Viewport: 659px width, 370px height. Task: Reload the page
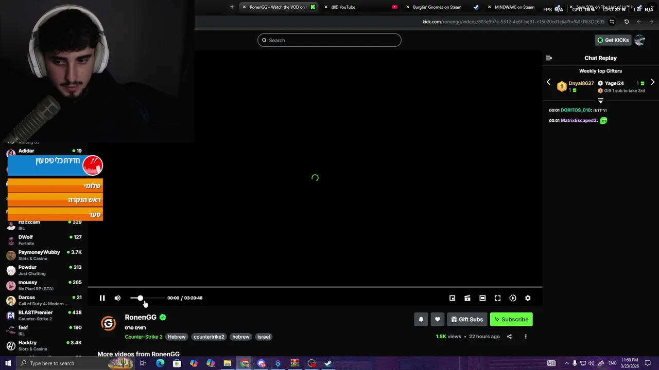click(x=627, y=22)
